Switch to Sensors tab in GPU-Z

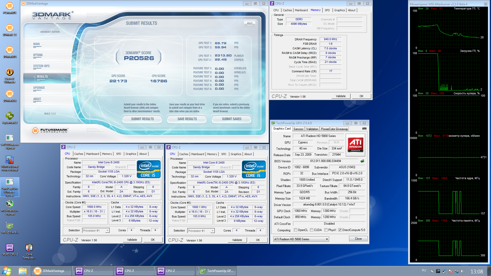[298, 129]
